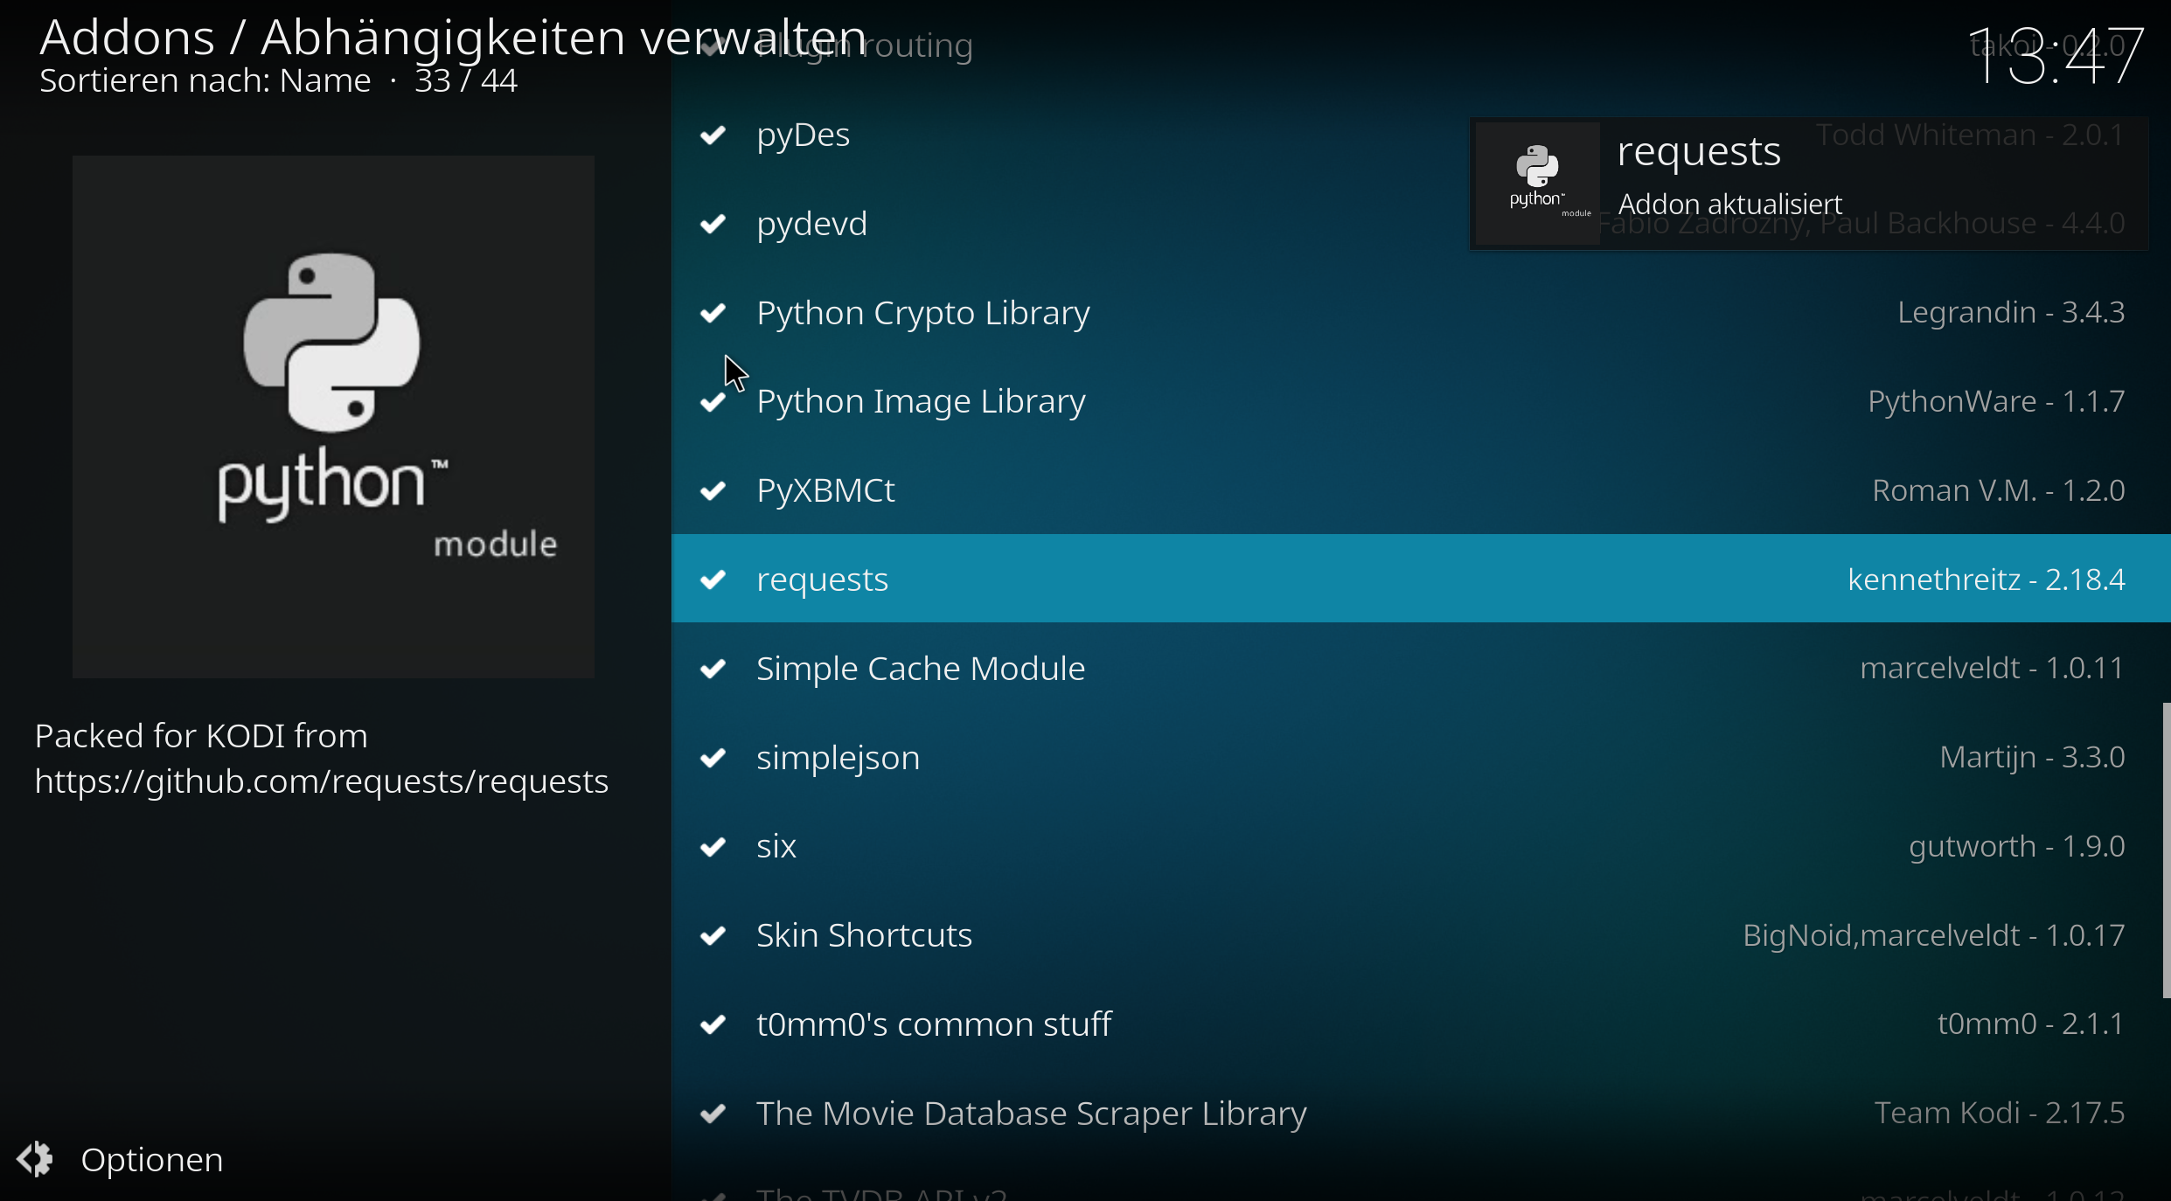
Task: Click the Addon aktualisiert notification text
Action: [x=1730, y=205]
